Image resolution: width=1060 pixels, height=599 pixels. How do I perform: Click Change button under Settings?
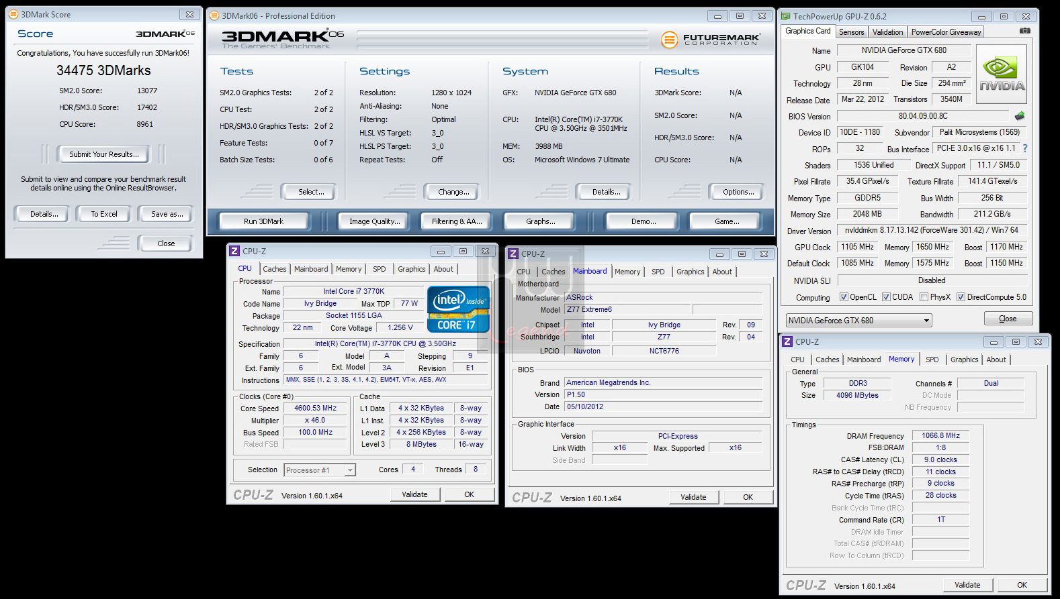point(453,192)
